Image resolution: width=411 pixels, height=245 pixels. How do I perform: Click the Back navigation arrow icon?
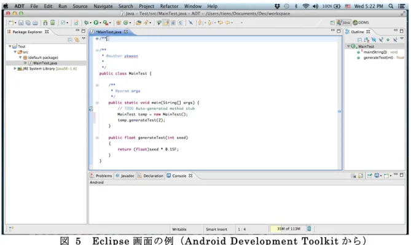[227, 23]
